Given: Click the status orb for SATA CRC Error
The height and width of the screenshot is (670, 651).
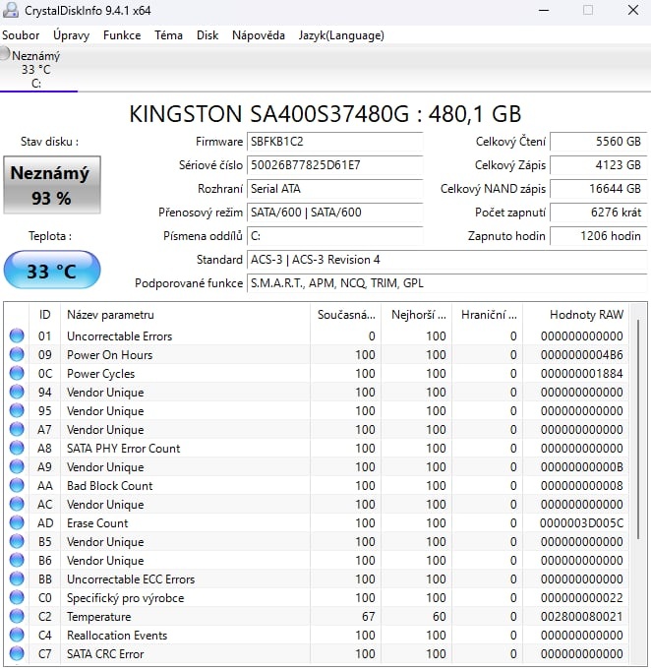Looking at the screenshot, I should (17, 653).
